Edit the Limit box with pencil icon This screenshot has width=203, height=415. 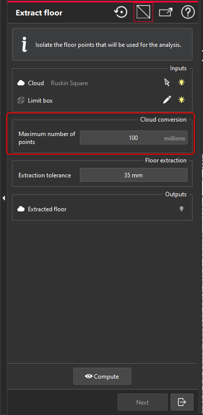[167, 100]
